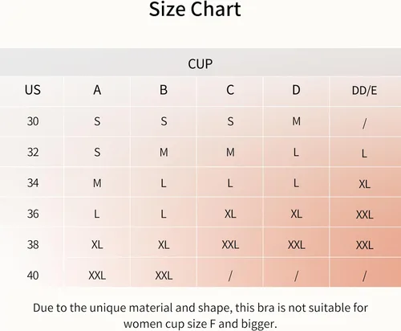This screenshot has height=331, width=401.
Task: Click band size 38 row label
Action: coord(33,244)
